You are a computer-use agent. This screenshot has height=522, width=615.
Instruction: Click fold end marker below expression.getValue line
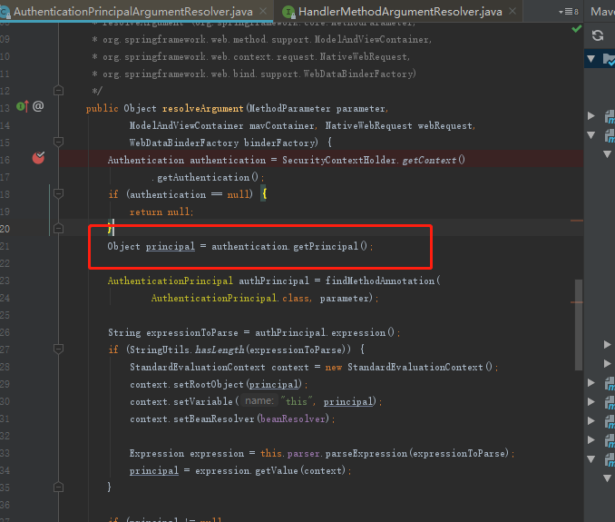58,488
